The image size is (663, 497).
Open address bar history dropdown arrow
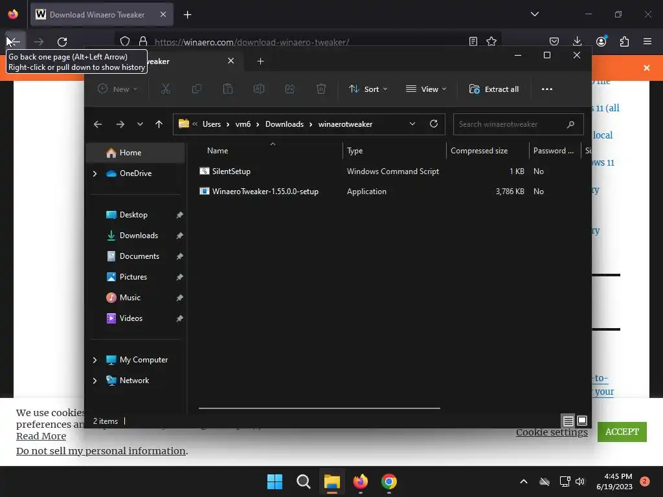tap(412, 124)
